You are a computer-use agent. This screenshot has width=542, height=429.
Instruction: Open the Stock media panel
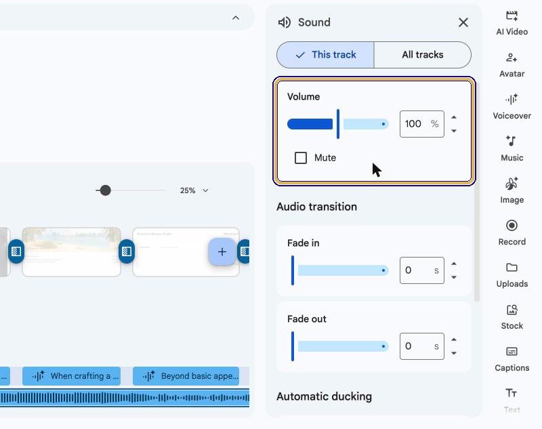[x=512, y=317]
